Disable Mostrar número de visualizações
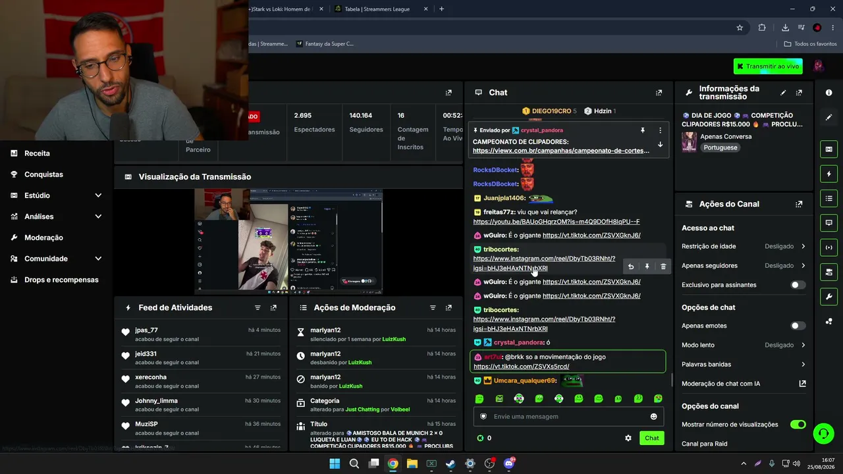Image resolution: width=843 pixels, height=474 pixels. (x=798, y=425)
